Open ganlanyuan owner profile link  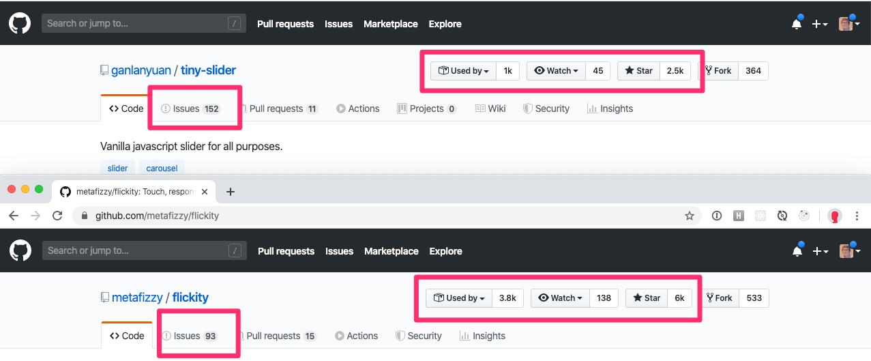(141, 70)
